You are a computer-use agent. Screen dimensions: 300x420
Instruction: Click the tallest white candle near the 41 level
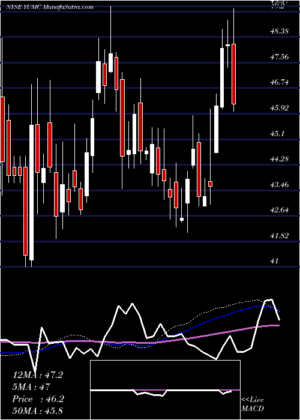(32, 193)
